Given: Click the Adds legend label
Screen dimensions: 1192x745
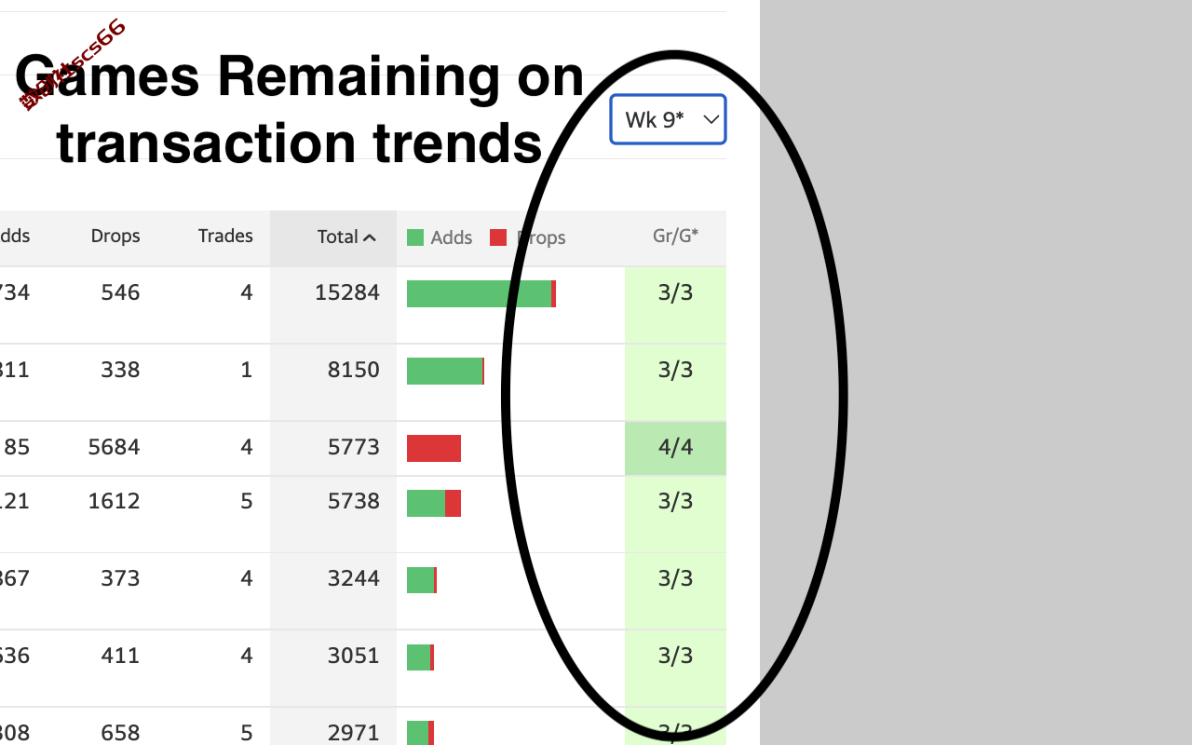Looking at the screenshot, I should tap(452, 237).
